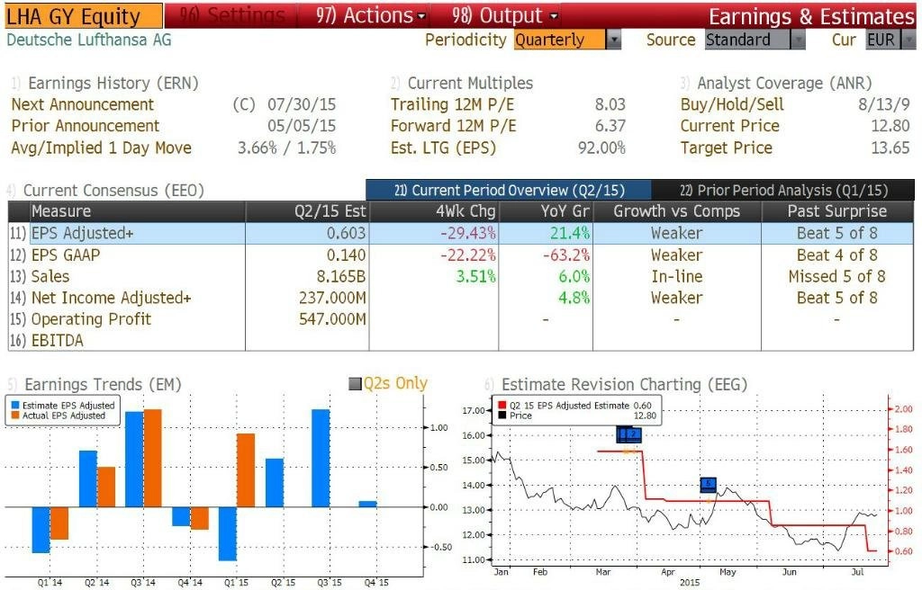Click the Net Income estimate 237.000M
This screenshot has width=922, height=590.
point(332,298)
